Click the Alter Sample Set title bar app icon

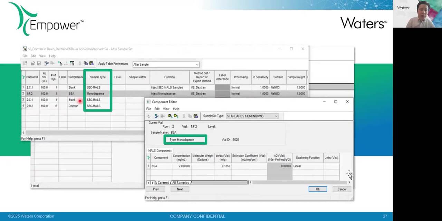tap(25, 49)
